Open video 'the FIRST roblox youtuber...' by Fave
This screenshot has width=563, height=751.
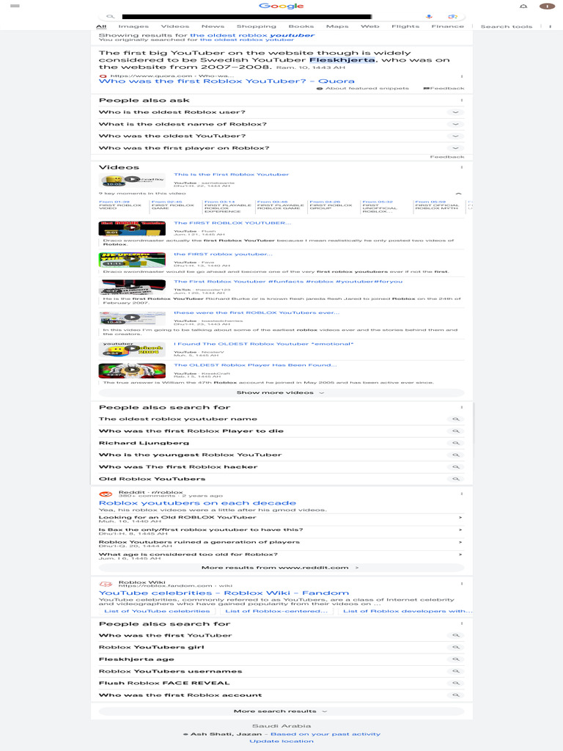pos(223,254)
